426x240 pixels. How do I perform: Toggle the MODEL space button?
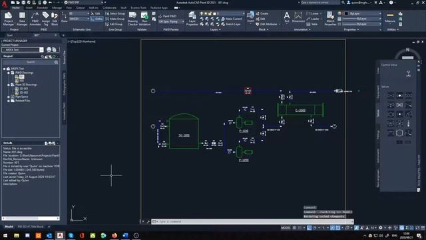pos(286,228)
